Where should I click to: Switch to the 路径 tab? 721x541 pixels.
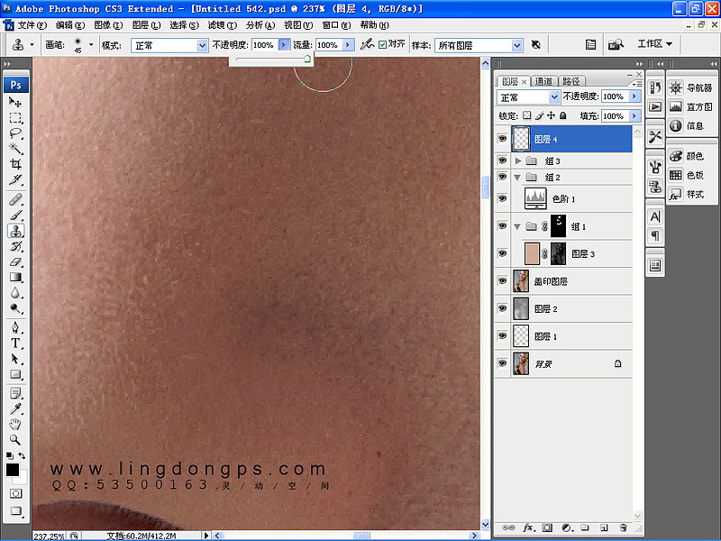pyautogui.click(x=570, y=81)
